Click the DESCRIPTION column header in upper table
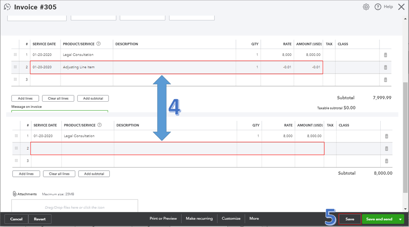The image size is (409, 227). pyautogui.click(x=127, y=44)
